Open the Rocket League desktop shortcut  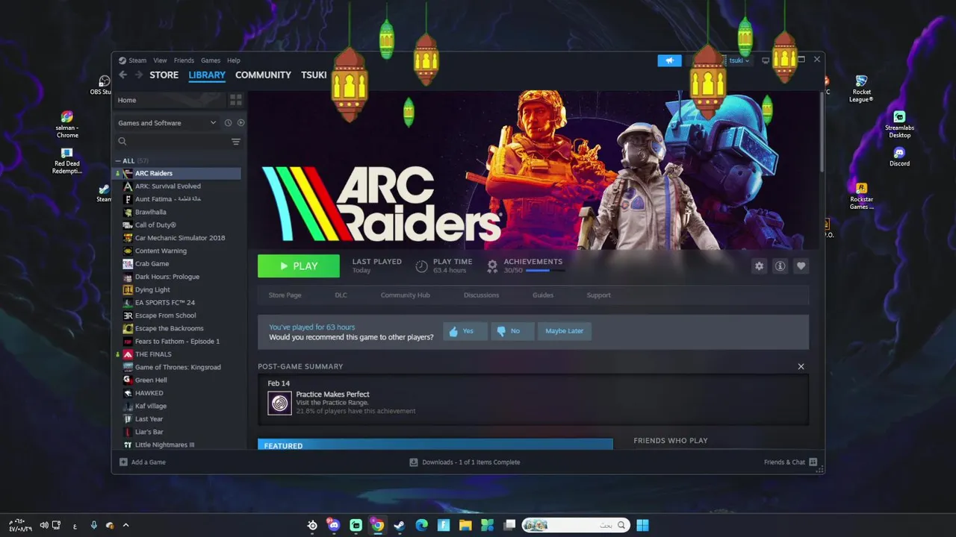(861, 89)
